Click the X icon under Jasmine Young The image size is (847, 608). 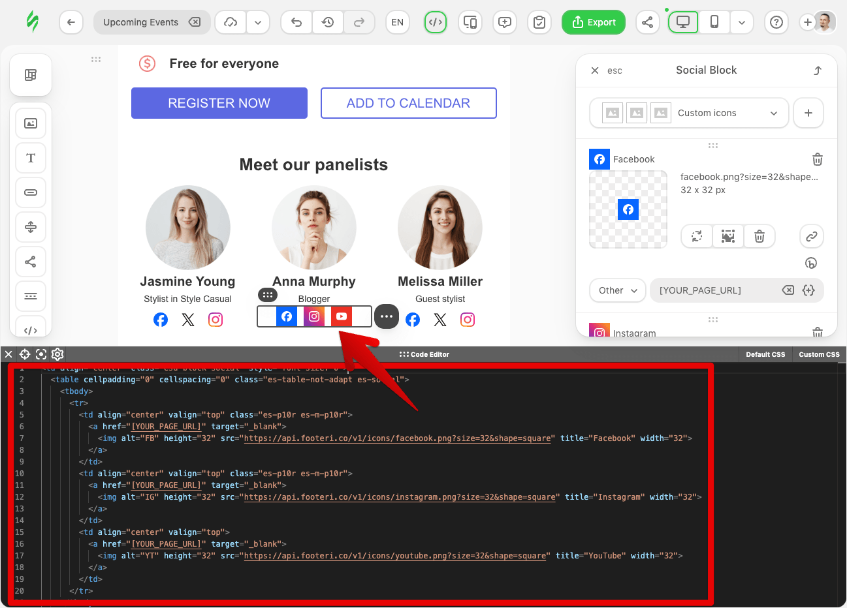(188, 320)
